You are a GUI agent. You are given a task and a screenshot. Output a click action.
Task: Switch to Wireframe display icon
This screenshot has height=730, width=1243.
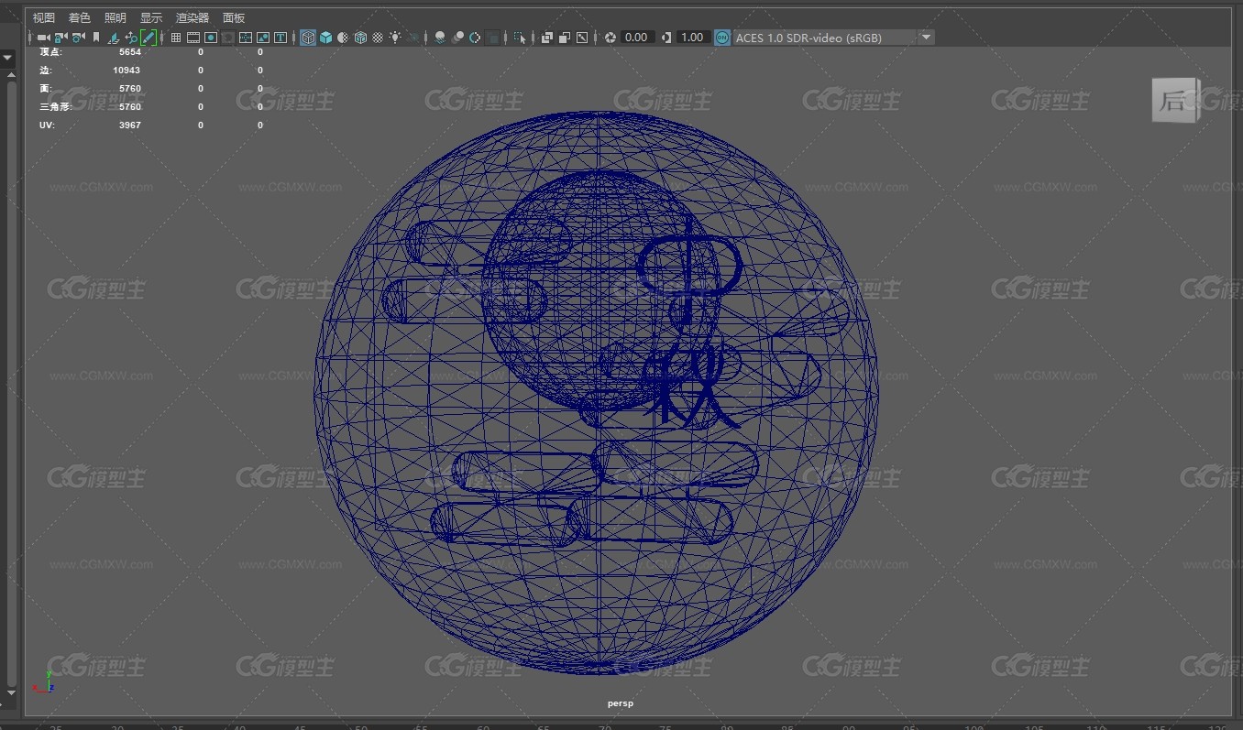point(308,38)
